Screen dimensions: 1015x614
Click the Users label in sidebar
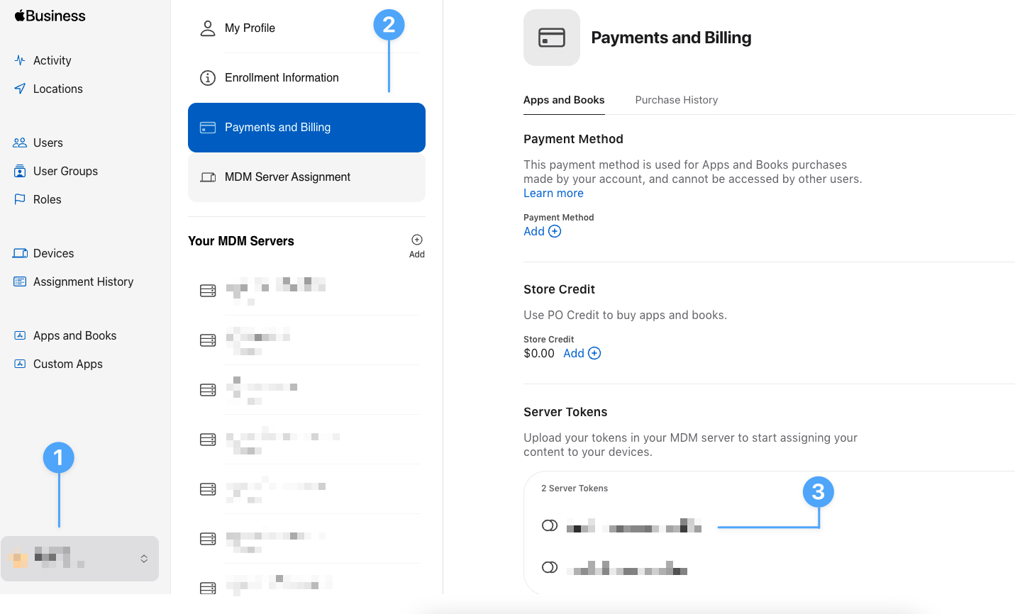click(48, 143)
